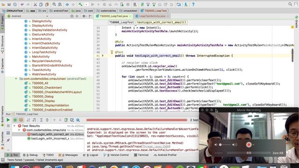Select the TS0000_LoopTest.java editor tab
Image resolution: width=299 pixels, height=168 pixels.
point(114,16)
